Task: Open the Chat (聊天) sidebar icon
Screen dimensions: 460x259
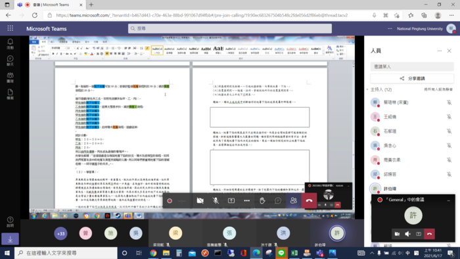Action: (10, 60)
